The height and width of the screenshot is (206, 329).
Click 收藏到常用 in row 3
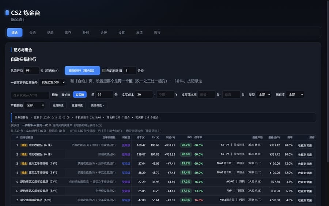[305, 164]
